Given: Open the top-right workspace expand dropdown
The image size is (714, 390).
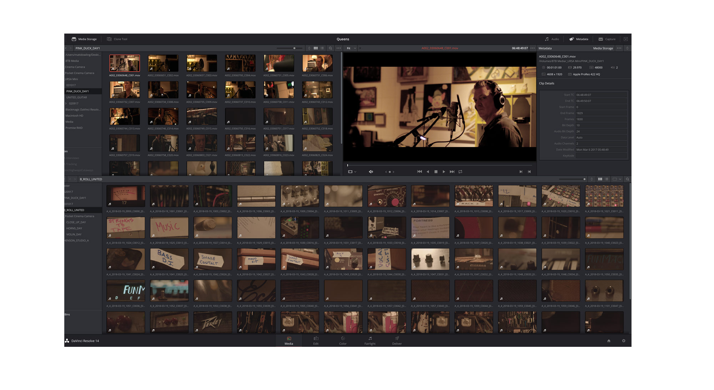Looking at the screenshot, I should 625,39.
